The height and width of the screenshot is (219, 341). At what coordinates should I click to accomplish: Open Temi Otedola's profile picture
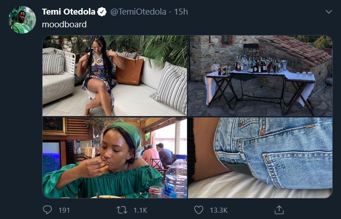click(22, 20)
